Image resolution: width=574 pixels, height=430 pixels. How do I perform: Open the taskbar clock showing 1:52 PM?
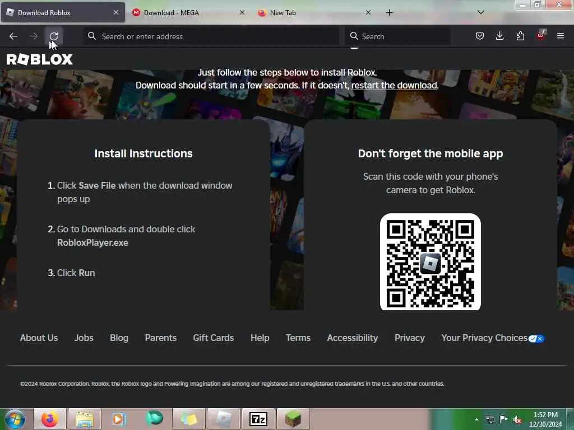pyautogui.click(x=545, y=419)
